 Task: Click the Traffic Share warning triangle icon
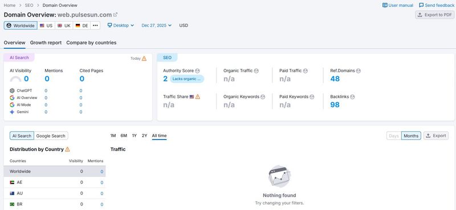pyautogui.click(x=198, y=97)
